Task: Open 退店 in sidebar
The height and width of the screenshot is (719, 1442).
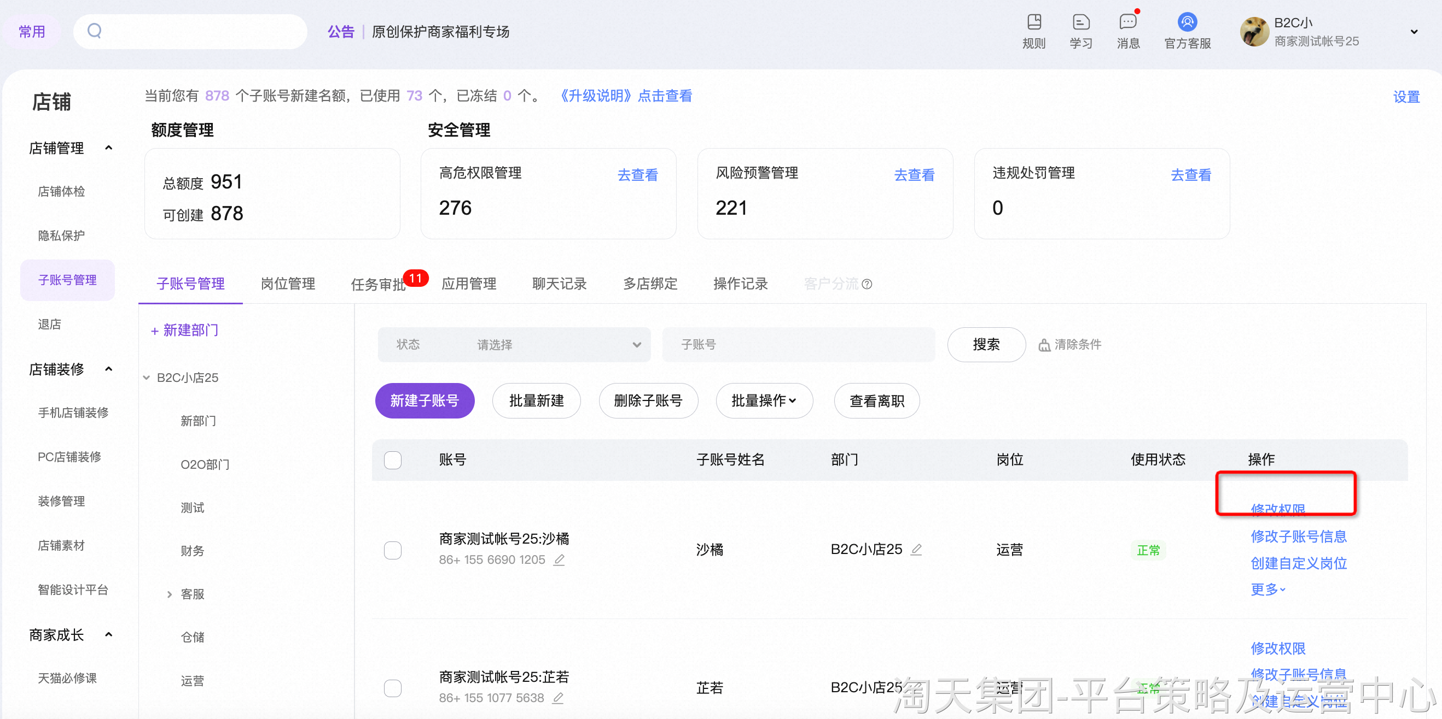Action: [x=49, y=324]
